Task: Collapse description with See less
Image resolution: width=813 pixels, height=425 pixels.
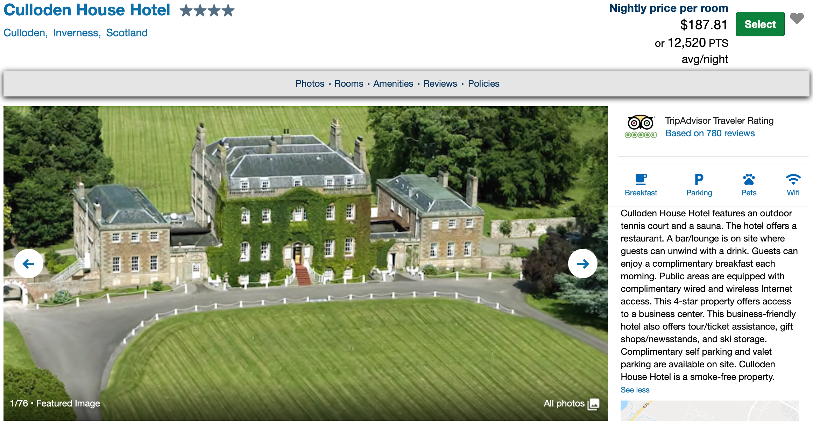Action: pos(635,390)
